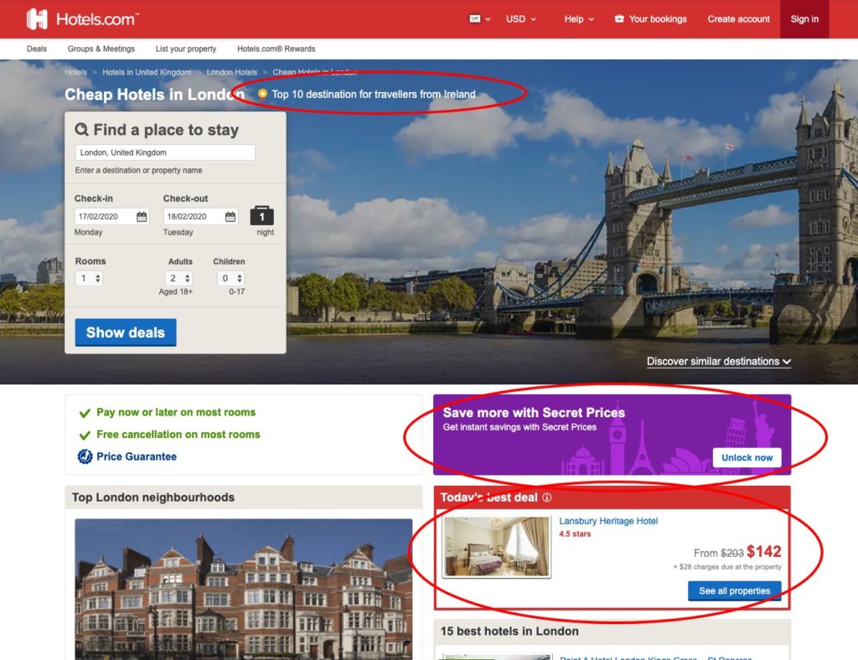Open the Lansbury Heritage Hotel photo thumbnail
The image size is (858, 660).
pyautogui.click(x=496, y=547)
